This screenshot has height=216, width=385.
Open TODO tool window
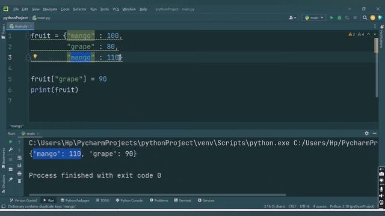(x=103, y=200)
